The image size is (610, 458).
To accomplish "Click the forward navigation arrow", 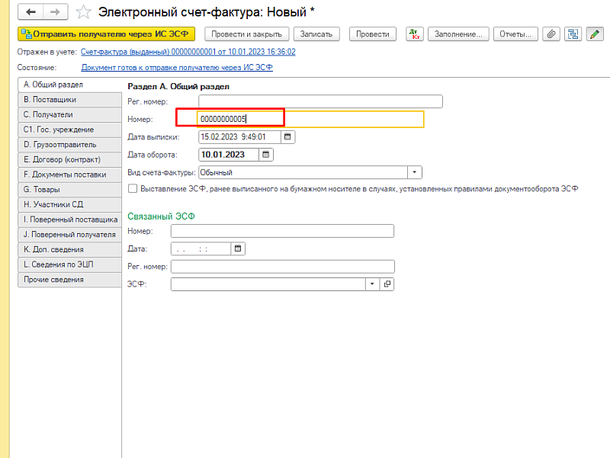I will click(x=54, y=12).
